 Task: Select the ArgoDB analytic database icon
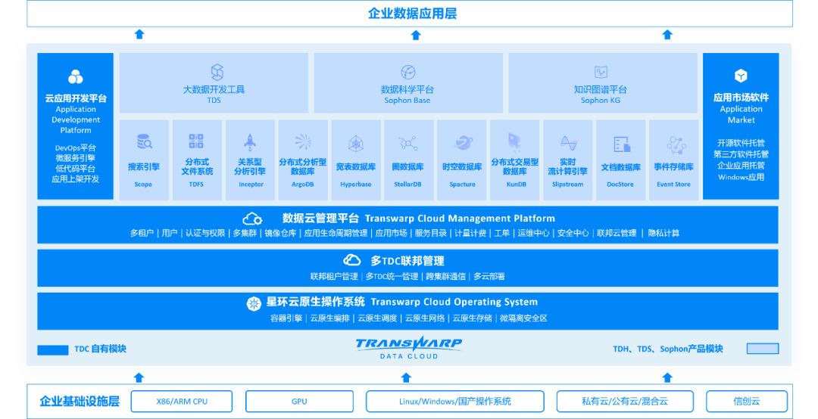[x=302, y=141]
